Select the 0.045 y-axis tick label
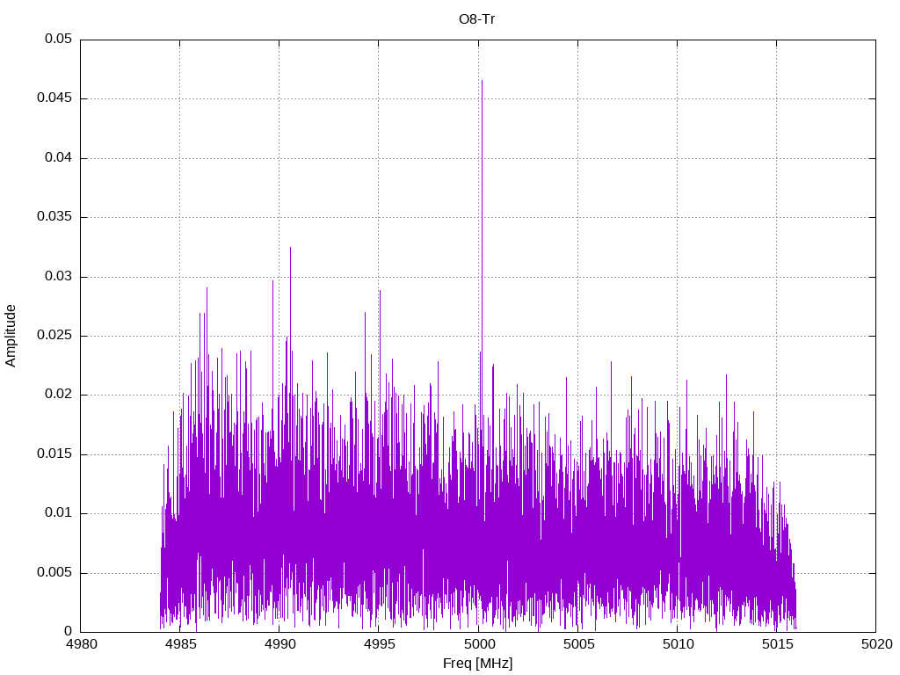This screenshot has height=675, width=900. coord(54,98)
